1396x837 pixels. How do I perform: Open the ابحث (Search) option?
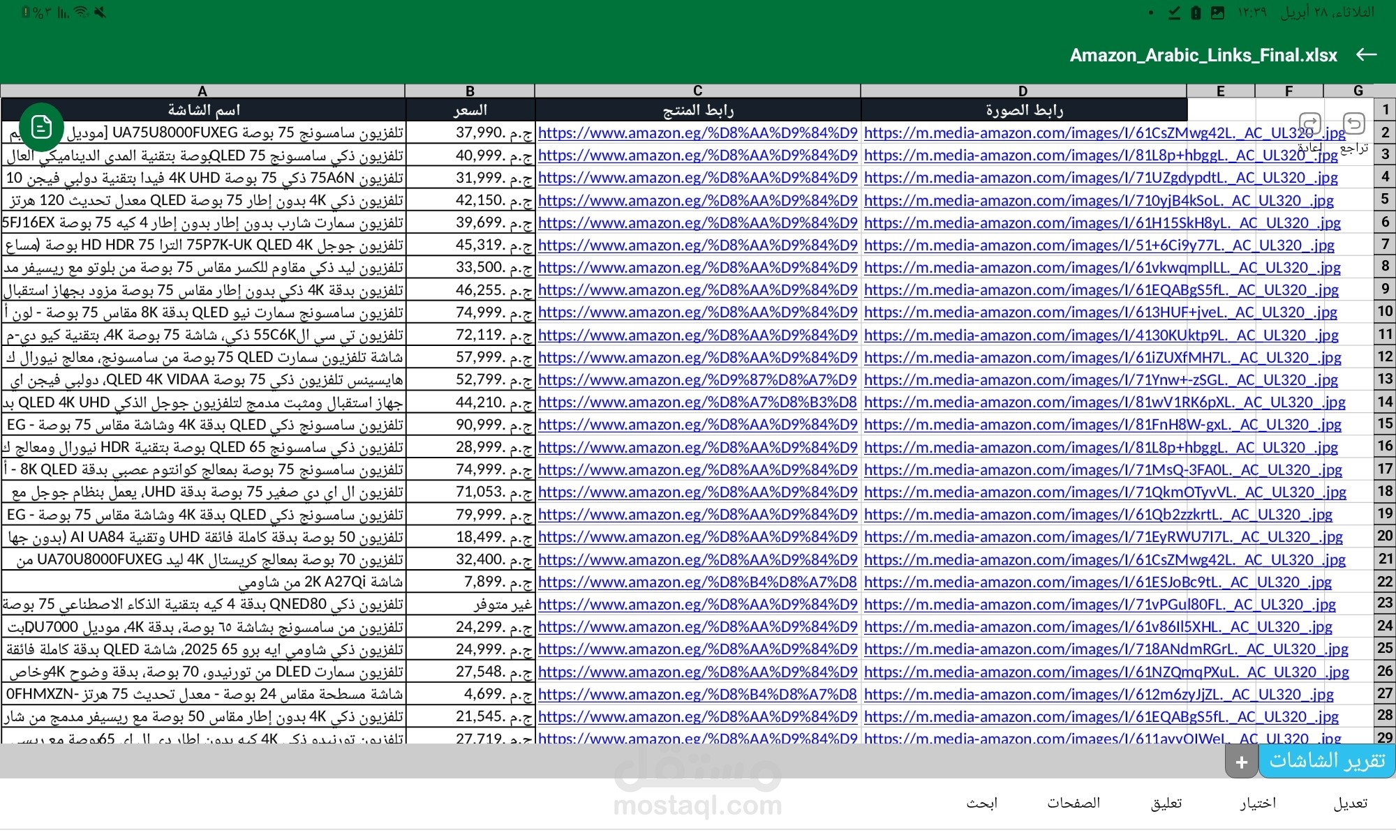981,803
